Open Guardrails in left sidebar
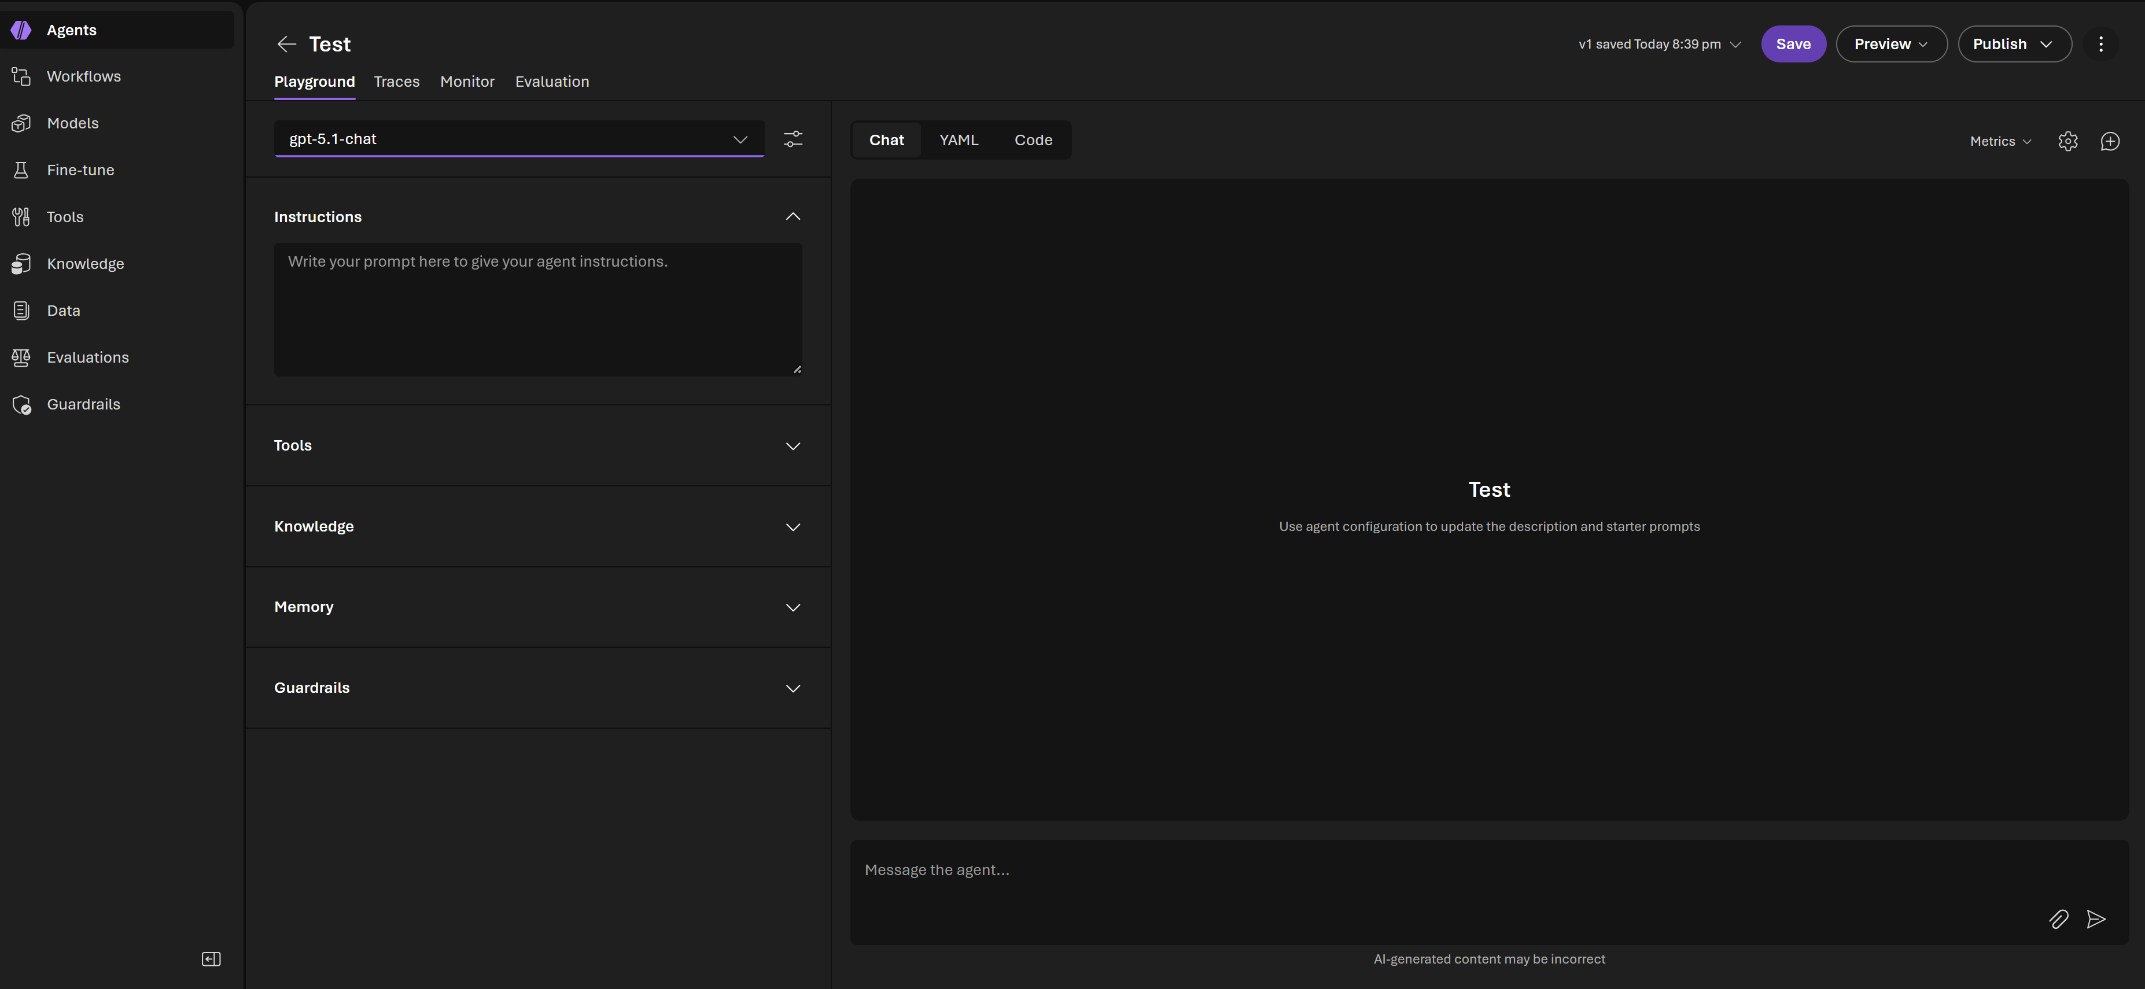This screenshot has height=989, width=2145. [83, 405]
